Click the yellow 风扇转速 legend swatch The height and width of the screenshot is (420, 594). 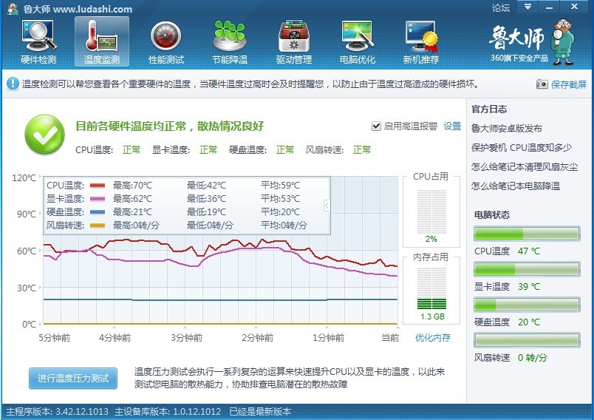coord(98,226)
